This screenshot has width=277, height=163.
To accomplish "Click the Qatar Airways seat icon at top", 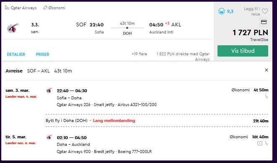I will tap(7, 8).
